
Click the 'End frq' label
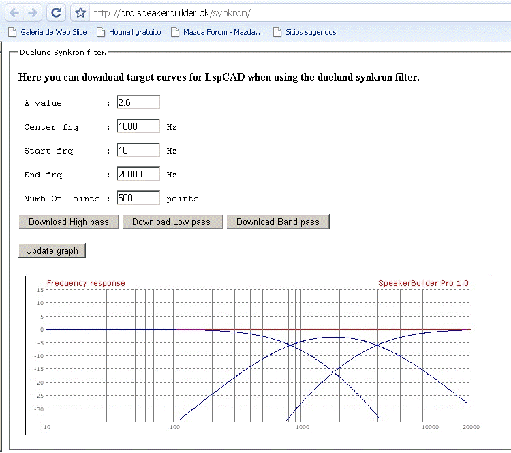[x=43, y=175]
